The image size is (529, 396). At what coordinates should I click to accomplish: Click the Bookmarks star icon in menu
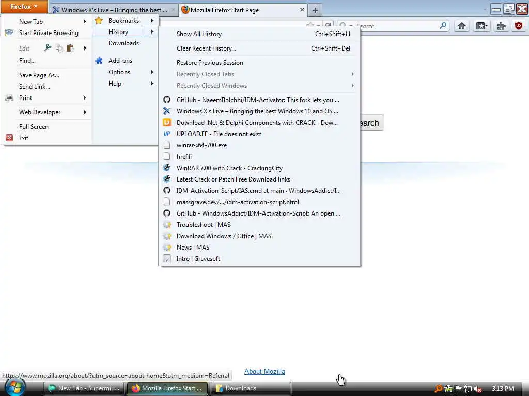coord(99,21)
